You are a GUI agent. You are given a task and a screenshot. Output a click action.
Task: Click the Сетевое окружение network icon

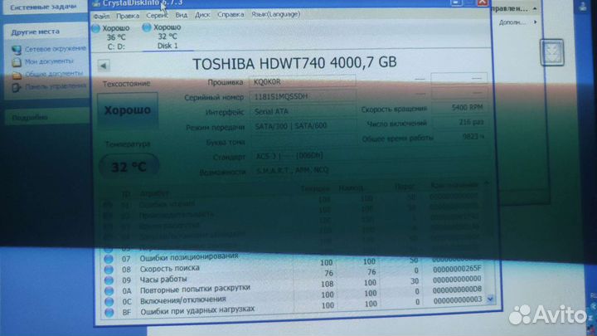point(17,50)
